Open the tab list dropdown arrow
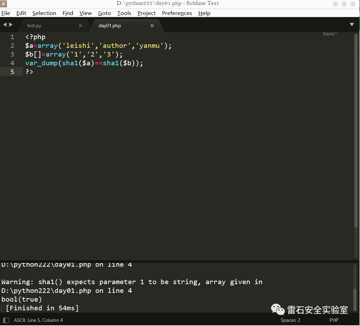This screenshot has width=360, height=326. [x=352, y=25]
